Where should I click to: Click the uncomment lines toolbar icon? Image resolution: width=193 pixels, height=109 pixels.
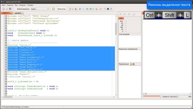point(96,9)
